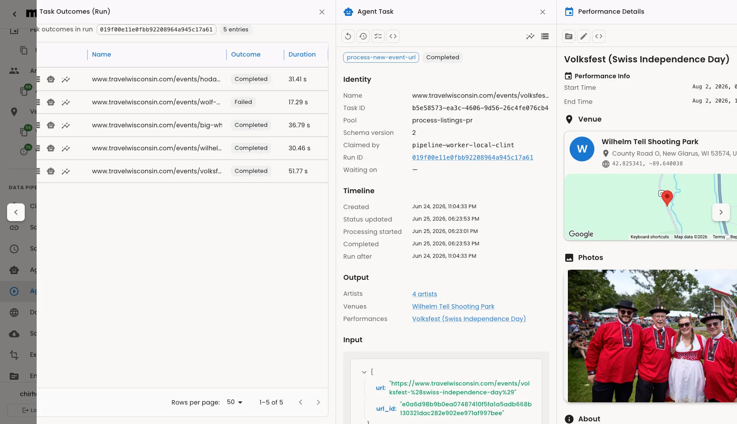The image size is (737, 424).
Task: Open the Volksfest (Swiss Independence Day) performance link
Action: [x=469, y=319]
